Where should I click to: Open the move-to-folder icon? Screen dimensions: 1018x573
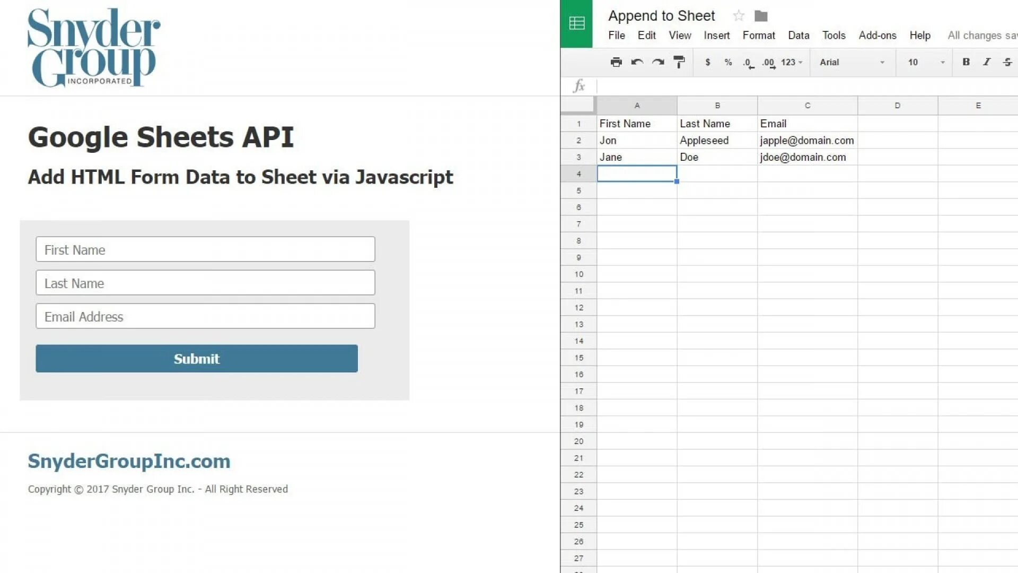click(761, 16)
